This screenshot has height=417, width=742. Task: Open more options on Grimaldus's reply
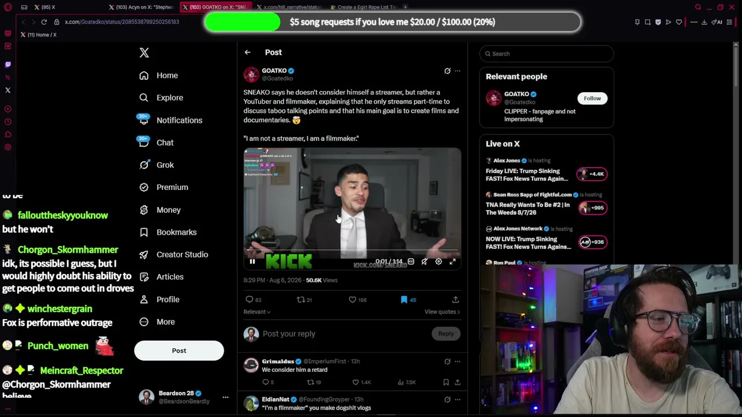pos(457,361)
